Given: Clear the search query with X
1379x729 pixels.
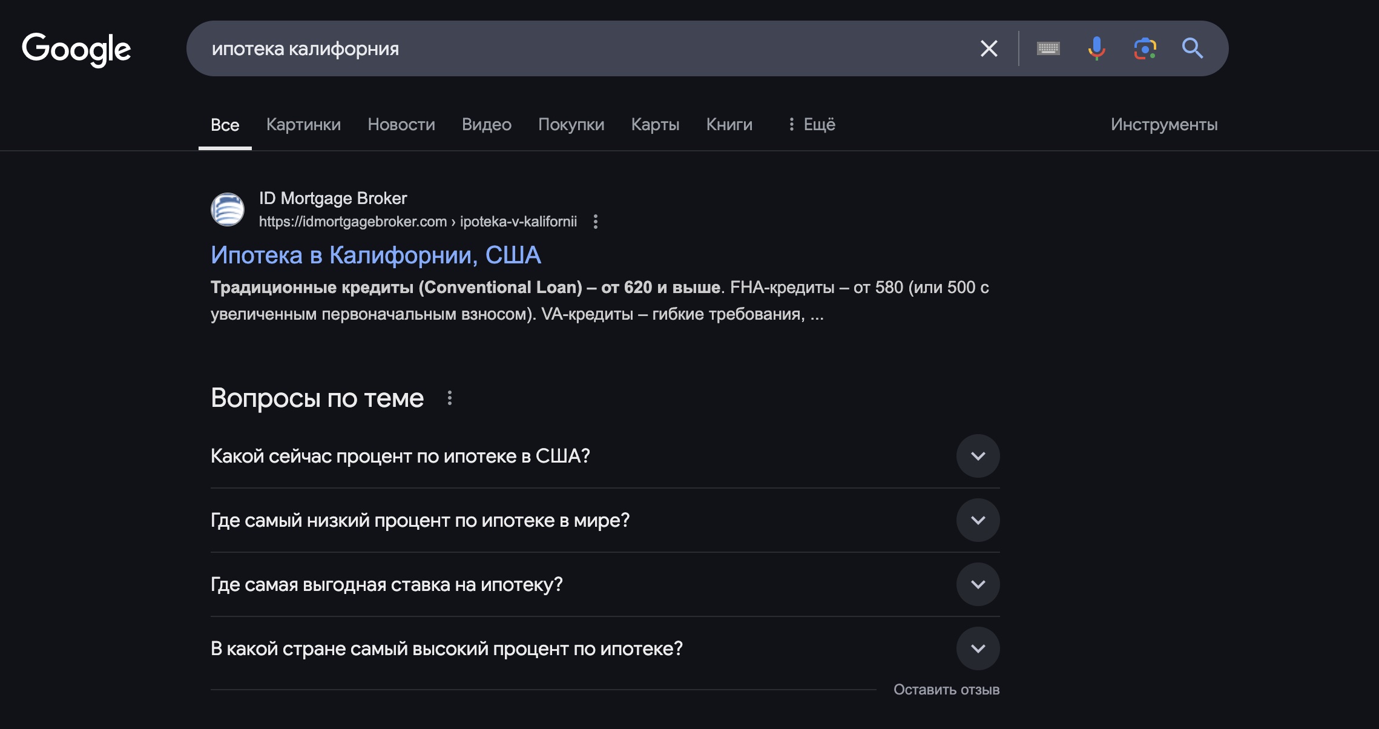Looking at the screenshot, I should [989, 48].
